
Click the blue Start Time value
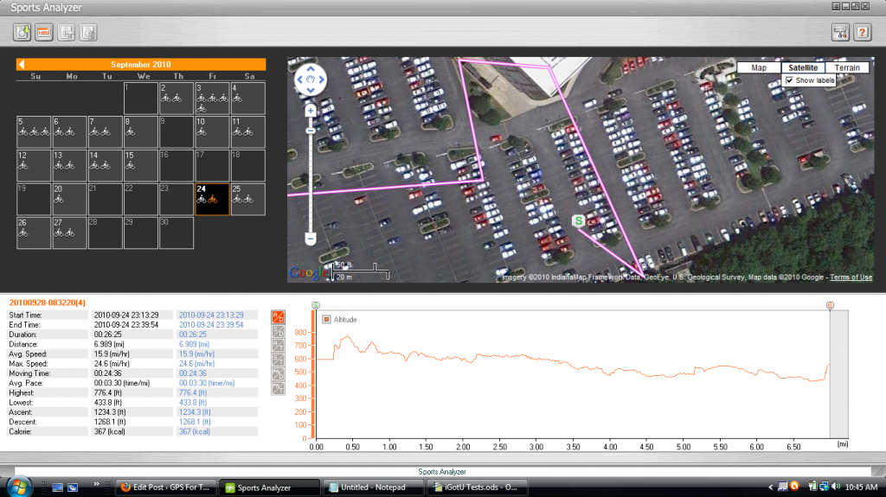click(x=211, y=315)
